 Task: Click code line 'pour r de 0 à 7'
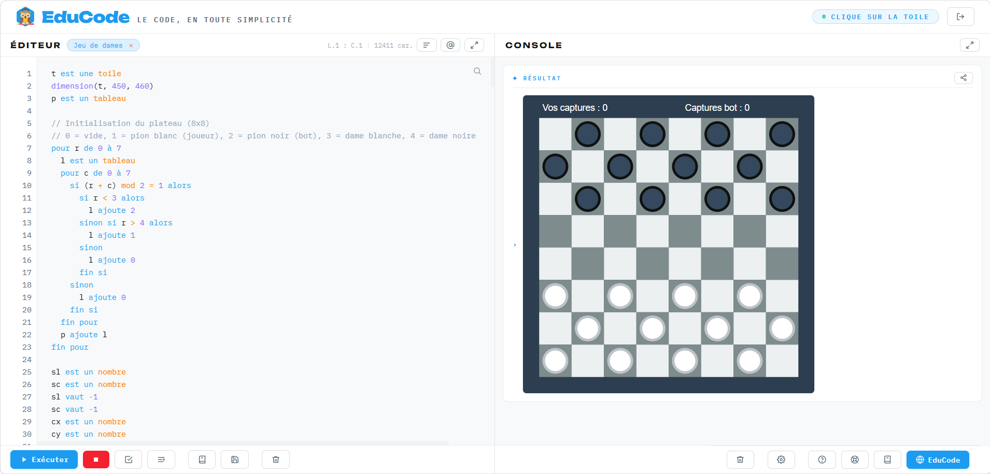click(86, 148)
